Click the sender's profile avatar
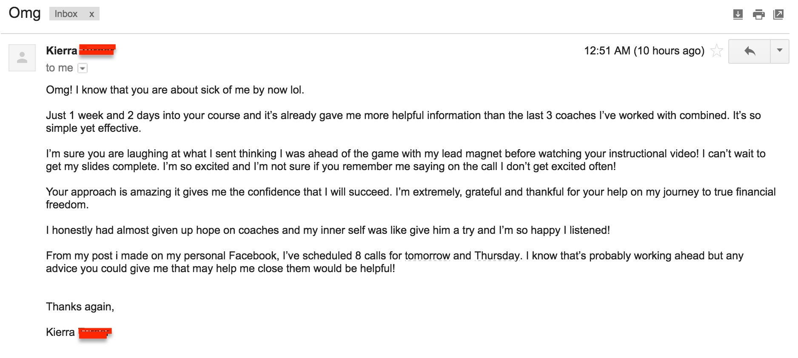The width and height of the screenshot is (798, 358). tap(22, 57)
